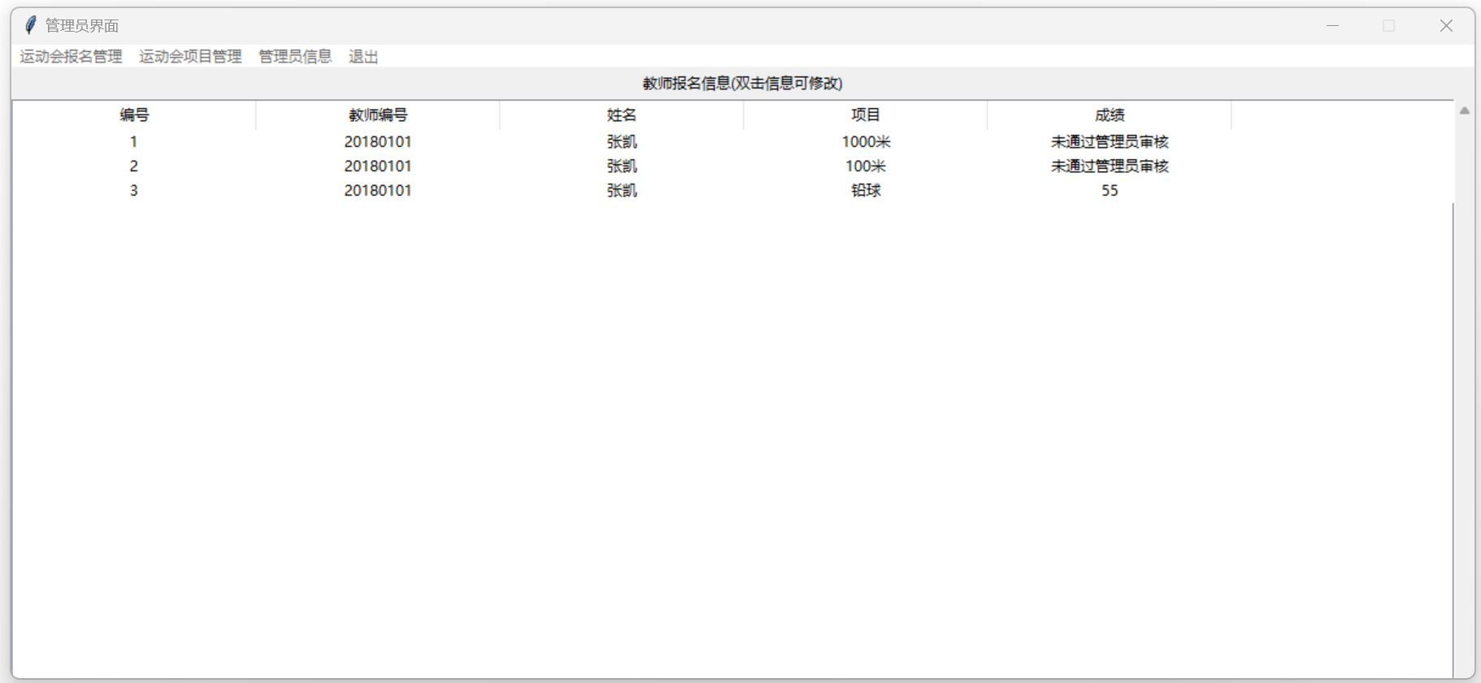The width and height of the screenshot is (1481, 683).
Task: Click the 1000米 project cell
Action: 866,141
